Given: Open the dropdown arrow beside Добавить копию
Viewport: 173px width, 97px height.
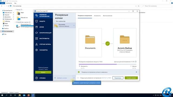Looking at the screenshot, I should pos(74,78).
